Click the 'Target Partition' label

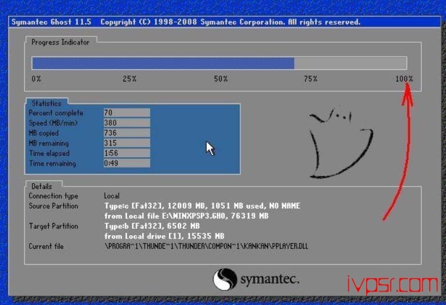point(53,226)
